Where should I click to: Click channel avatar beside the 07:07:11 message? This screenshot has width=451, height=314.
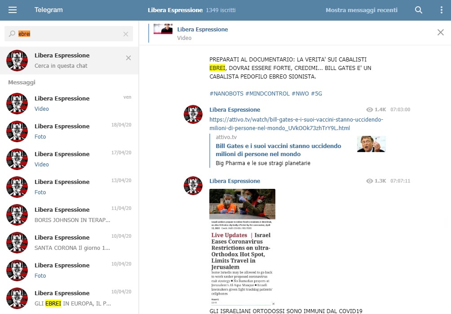(x=193, y=186)
